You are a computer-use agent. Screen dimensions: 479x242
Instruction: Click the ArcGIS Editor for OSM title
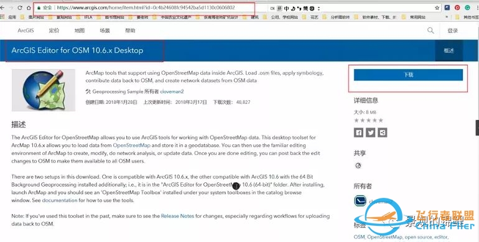pos(77,50)
